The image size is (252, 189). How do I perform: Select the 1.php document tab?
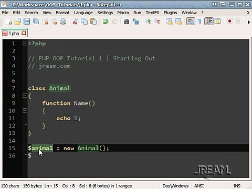point(14,33)
